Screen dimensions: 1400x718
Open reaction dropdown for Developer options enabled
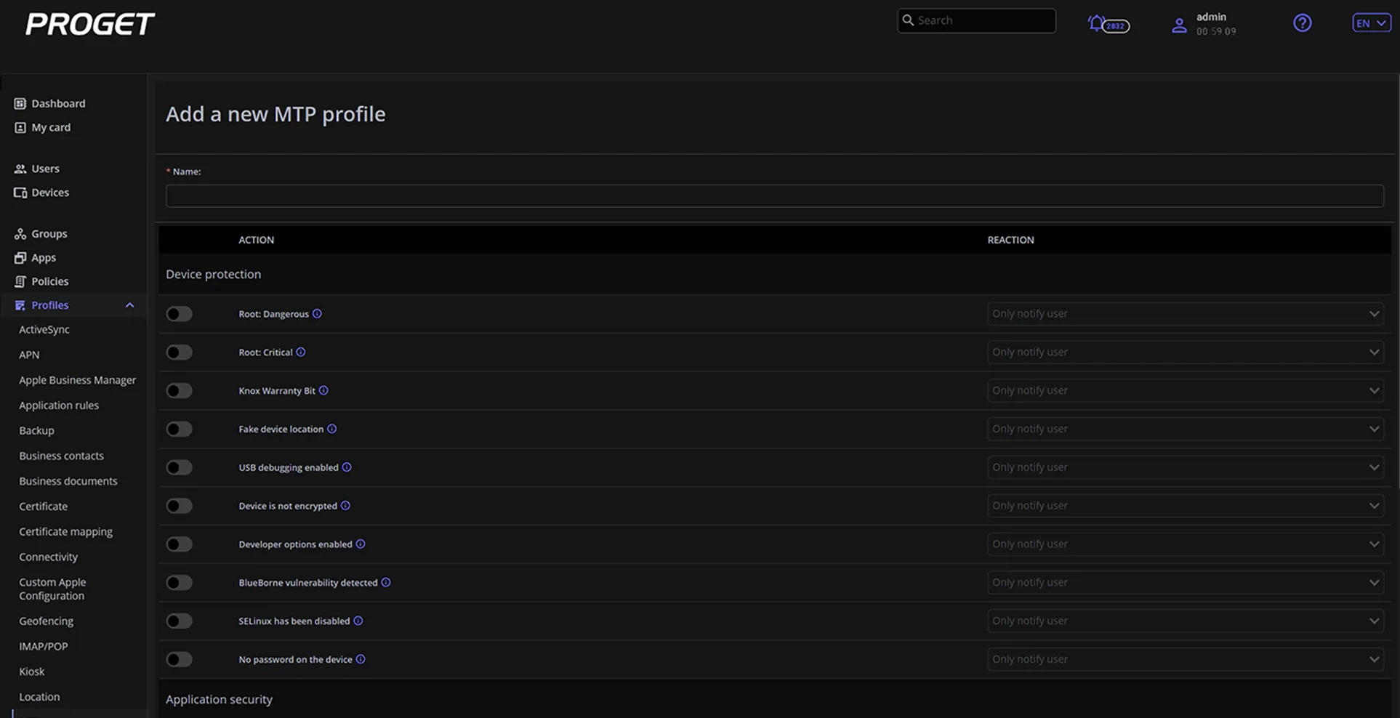click(1185, 544)
